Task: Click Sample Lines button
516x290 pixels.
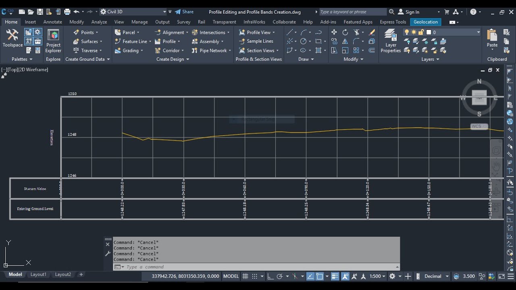Action: pos(256,41)
